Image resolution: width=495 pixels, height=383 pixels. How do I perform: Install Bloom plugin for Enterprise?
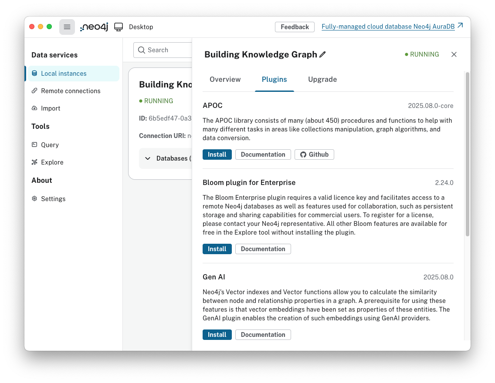[217, 249]
